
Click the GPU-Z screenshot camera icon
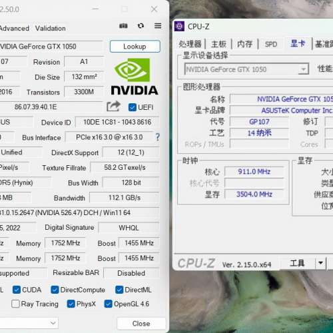(123, 26)
